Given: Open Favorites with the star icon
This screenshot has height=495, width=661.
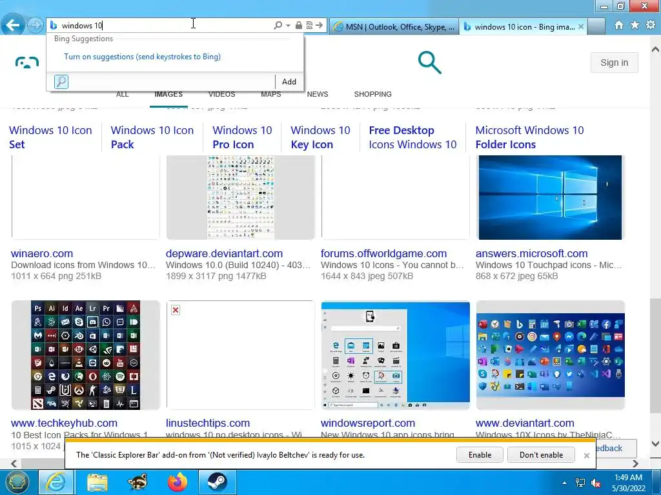Looking at the screenshot, I should (635, 25).
